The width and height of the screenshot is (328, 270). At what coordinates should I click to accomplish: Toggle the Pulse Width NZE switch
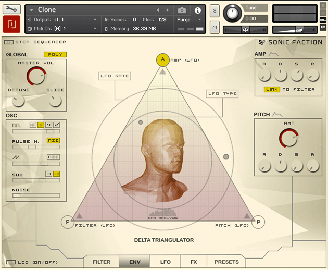[53, 141]
